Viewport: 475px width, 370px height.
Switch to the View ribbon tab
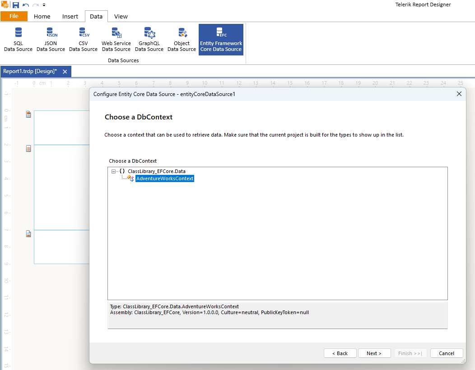point(121,16)
